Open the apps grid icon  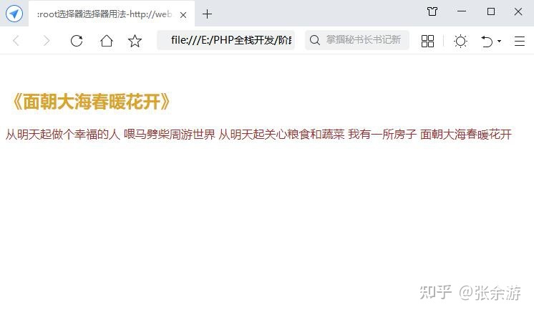[x=428, y=42]
